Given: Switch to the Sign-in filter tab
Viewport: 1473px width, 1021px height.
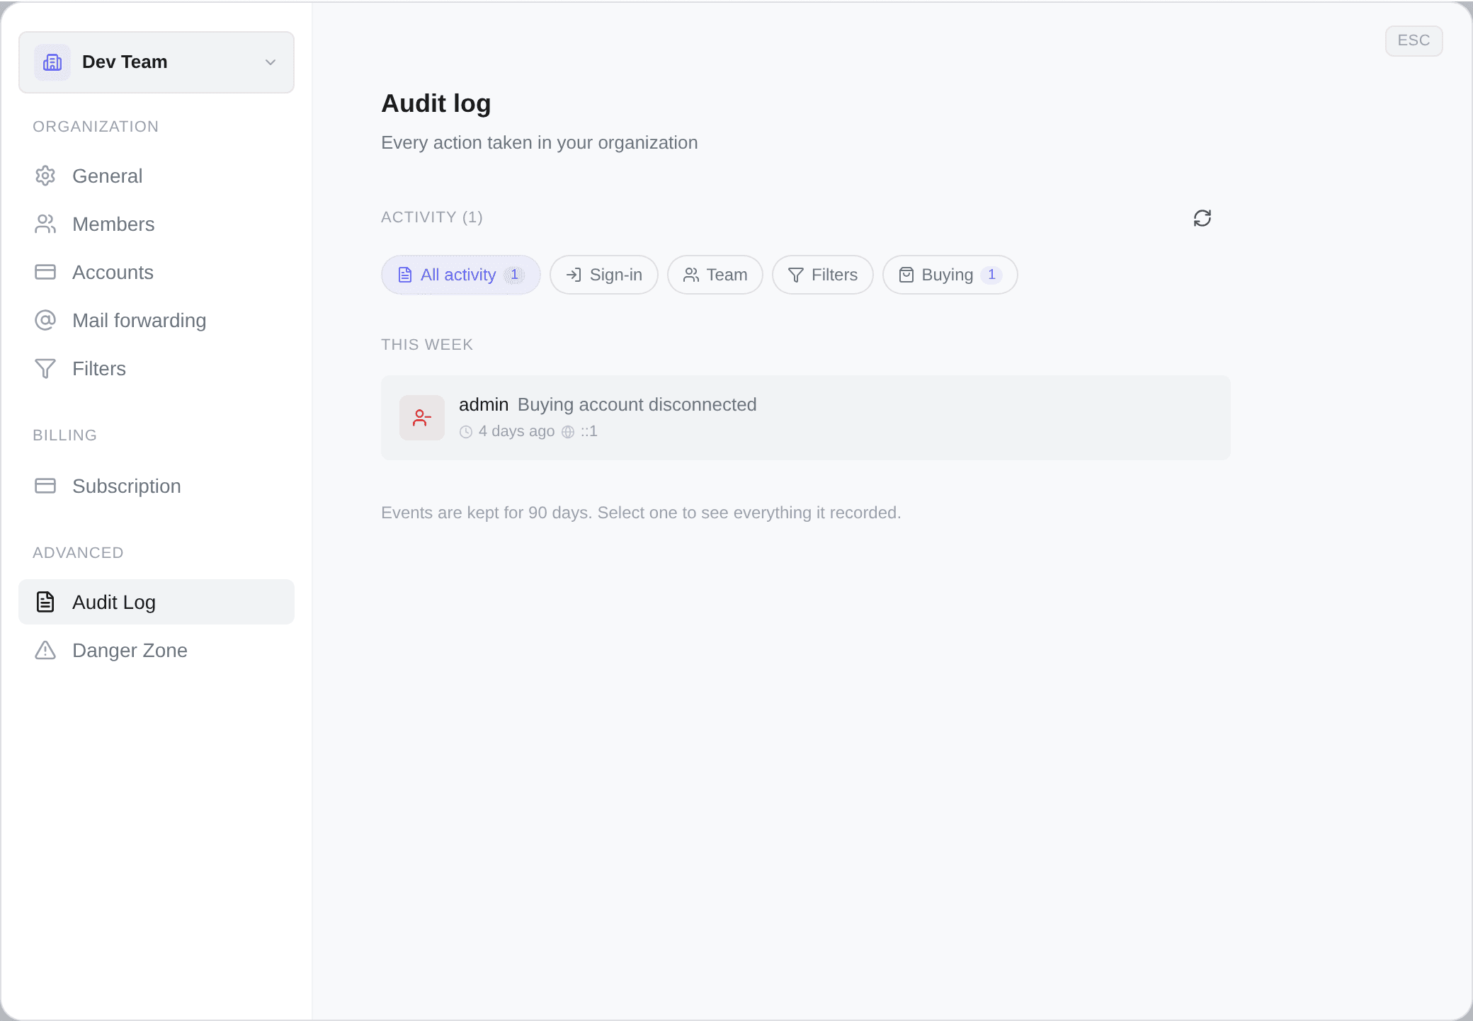Looking at the screenshot, I should (x=604, y=275).
